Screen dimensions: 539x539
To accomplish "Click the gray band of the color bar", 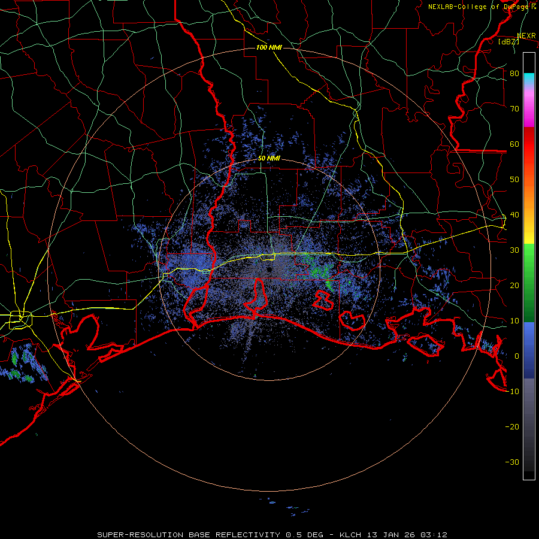I will pos(529,425).
